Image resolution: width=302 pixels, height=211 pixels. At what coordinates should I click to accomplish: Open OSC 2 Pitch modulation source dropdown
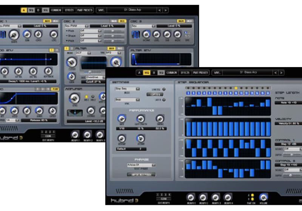coord(91,31)
